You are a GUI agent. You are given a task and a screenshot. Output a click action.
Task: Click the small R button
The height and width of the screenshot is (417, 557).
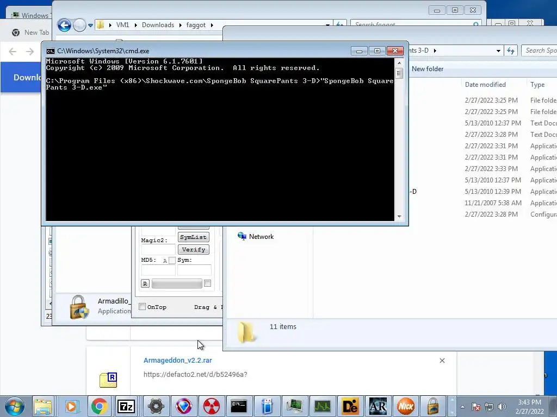(145, 283)
